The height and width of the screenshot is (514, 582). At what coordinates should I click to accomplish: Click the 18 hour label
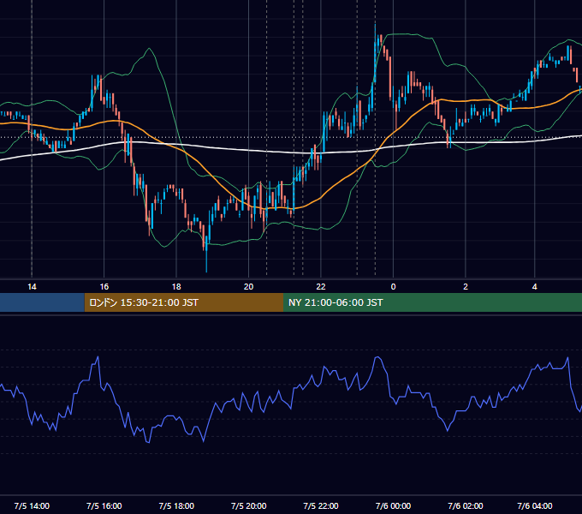tap(176, 287)
